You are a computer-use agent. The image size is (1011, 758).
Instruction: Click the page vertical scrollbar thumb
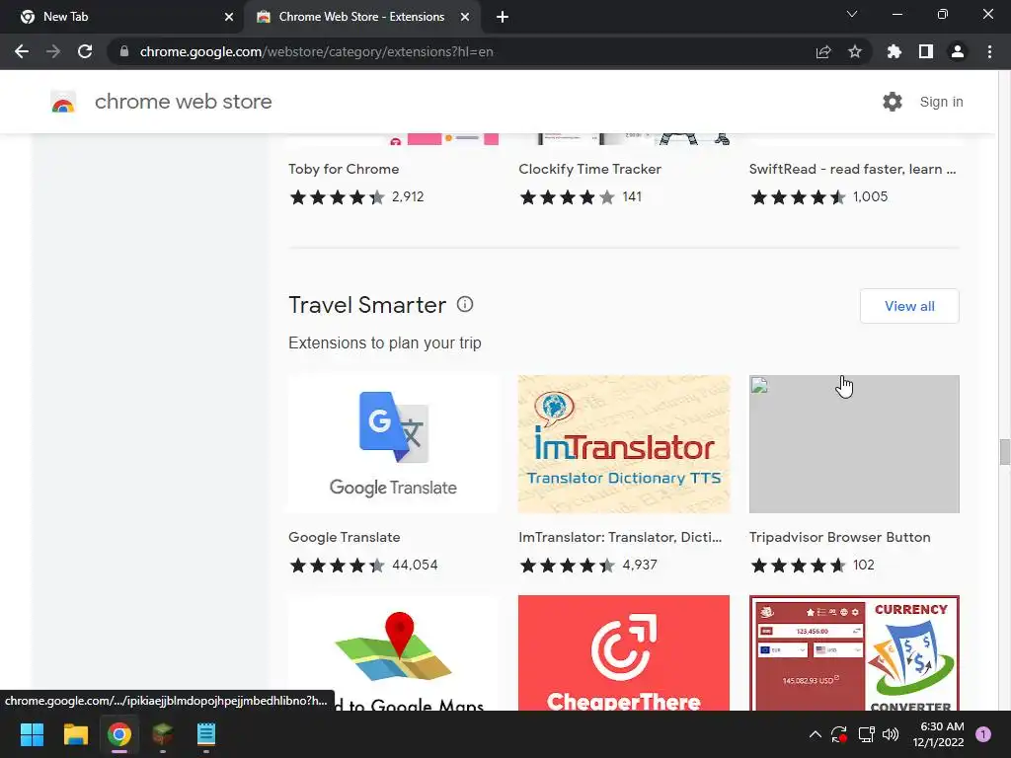point(1004,451)
